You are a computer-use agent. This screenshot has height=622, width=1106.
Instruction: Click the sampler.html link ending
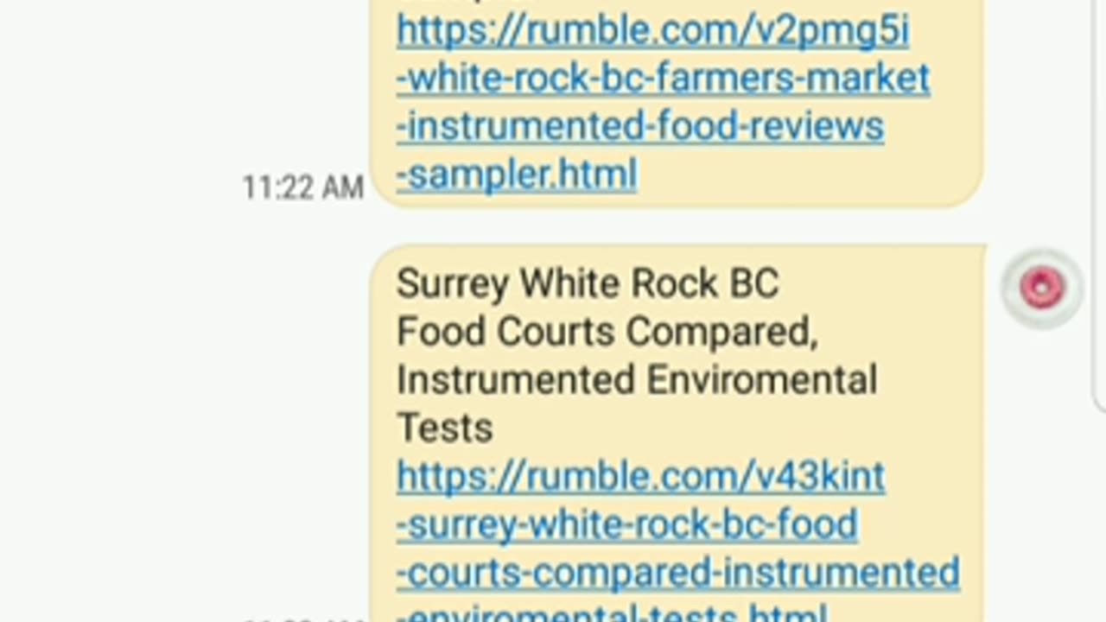pos(517,175)
